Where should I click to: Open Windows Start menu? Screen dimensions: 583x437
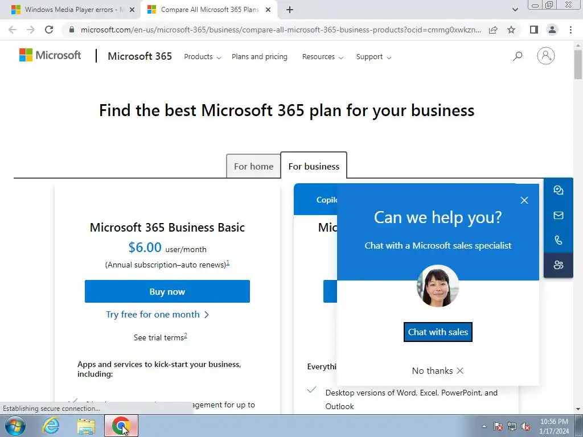click(x=15, y=426)
